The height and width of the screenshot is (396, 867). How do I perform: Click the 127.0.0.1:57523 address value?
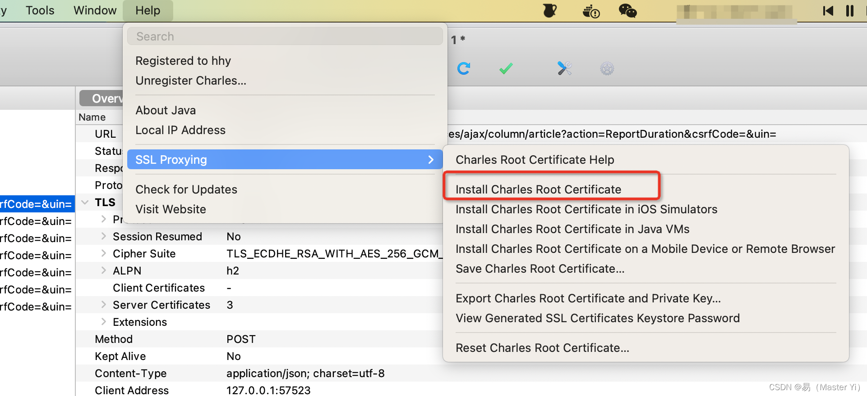[268, 390]
